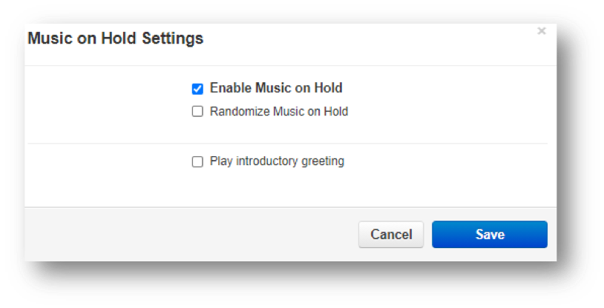
Task: Click the word "Music" in the dialog title
Action: (x=48, y=38)
